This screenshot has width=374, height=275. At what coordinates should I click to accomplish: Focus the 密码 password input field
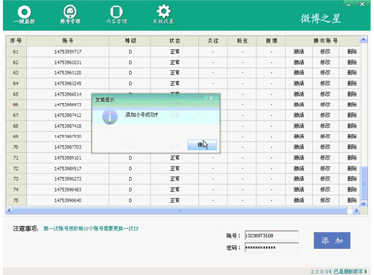click(x=271, y=248)
